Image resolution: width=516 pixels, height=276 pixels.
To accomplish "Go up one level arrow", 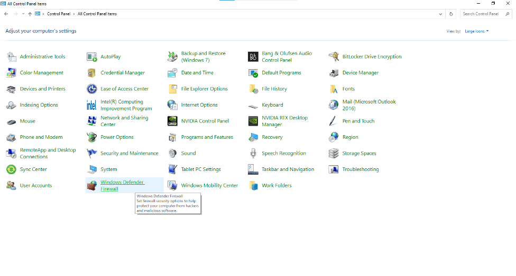I will click(30, 14).
